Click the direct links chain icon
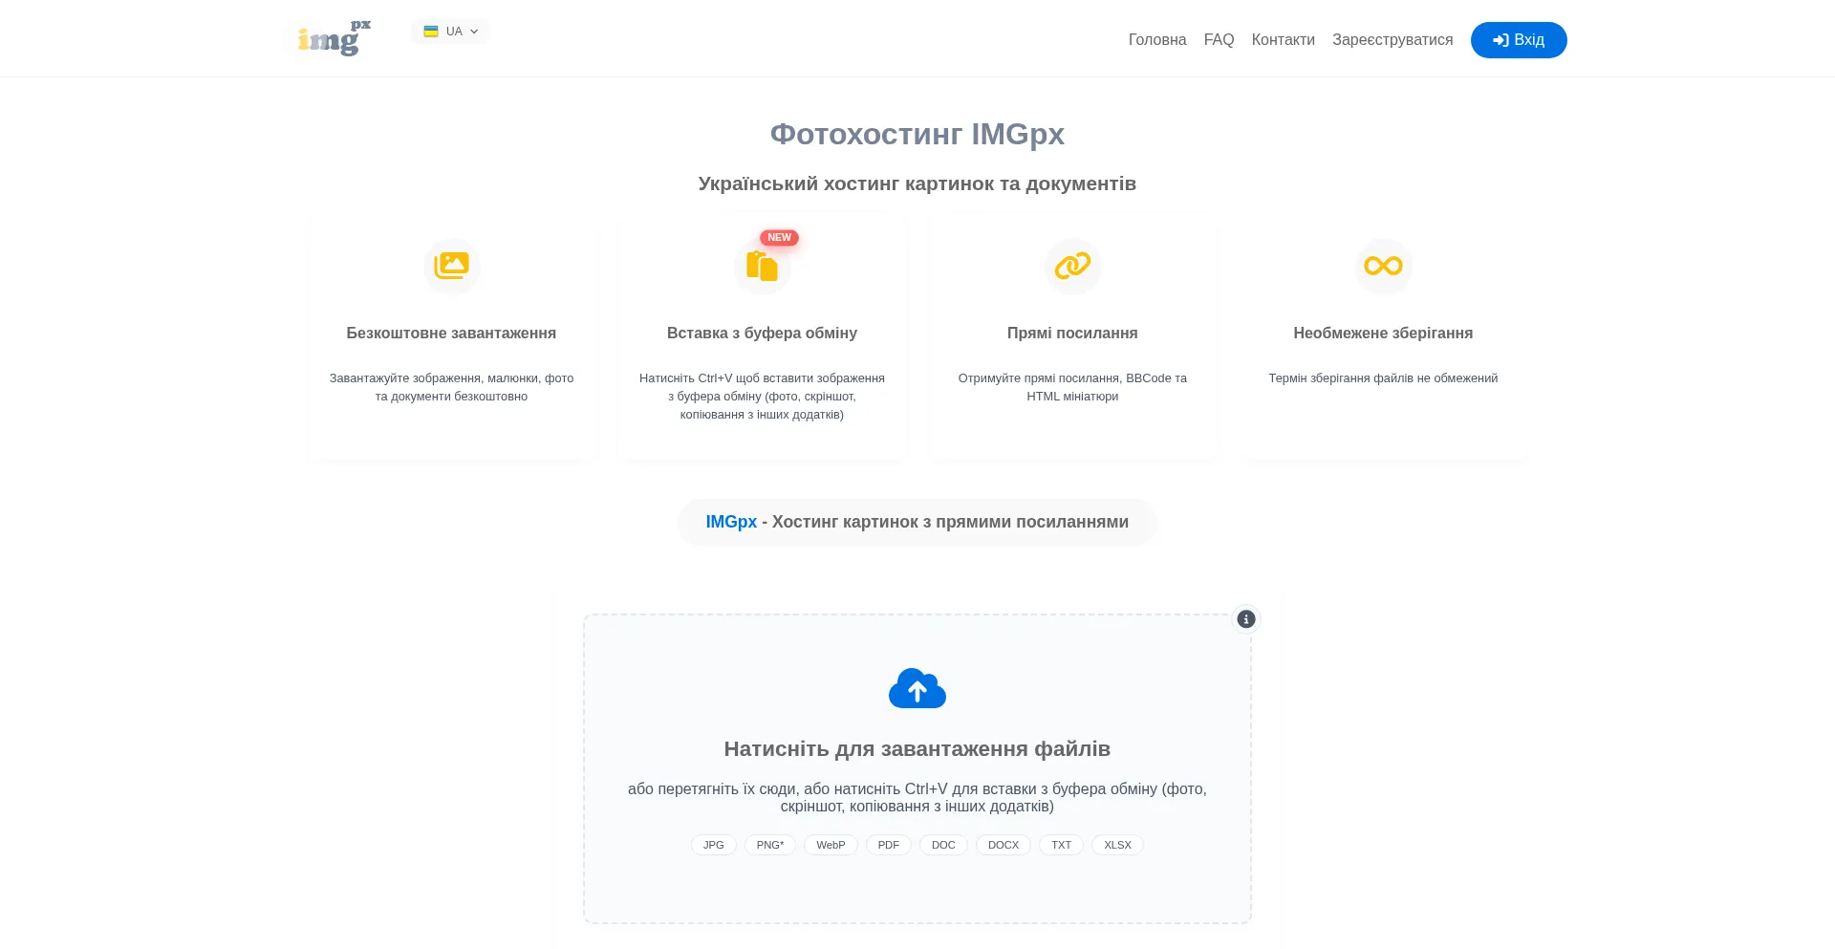This screenshot has width=1835, height=949. [x=1072, y=266]
